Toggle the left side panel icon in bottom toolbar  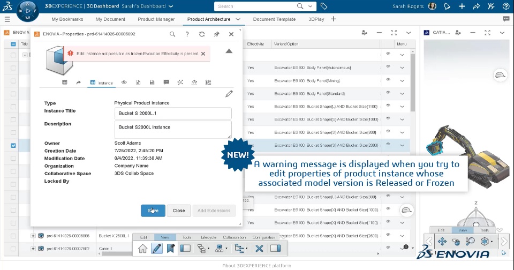[186, 249]
